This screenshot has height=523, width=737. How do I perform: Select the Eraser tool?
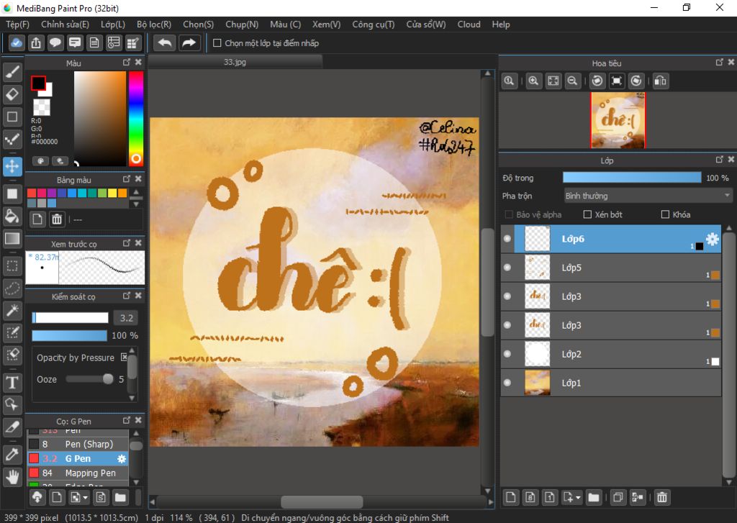tap(12, 94)
